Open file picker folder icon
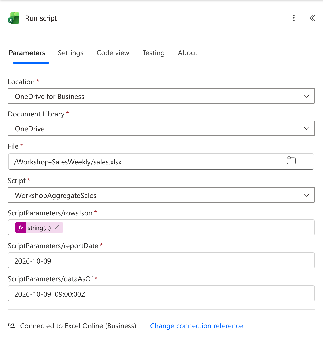The height and width of the screenshot is (360, 323). [291, 161]
